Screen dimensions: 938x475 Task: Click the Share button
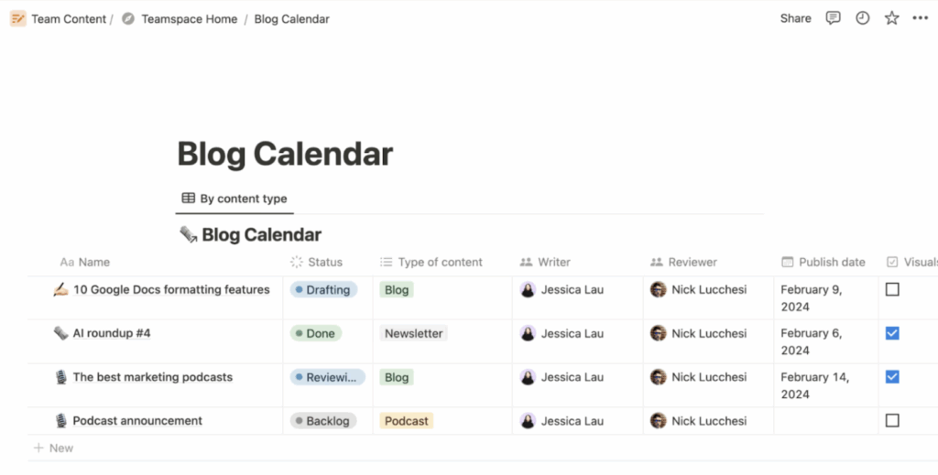coord(795,18)
